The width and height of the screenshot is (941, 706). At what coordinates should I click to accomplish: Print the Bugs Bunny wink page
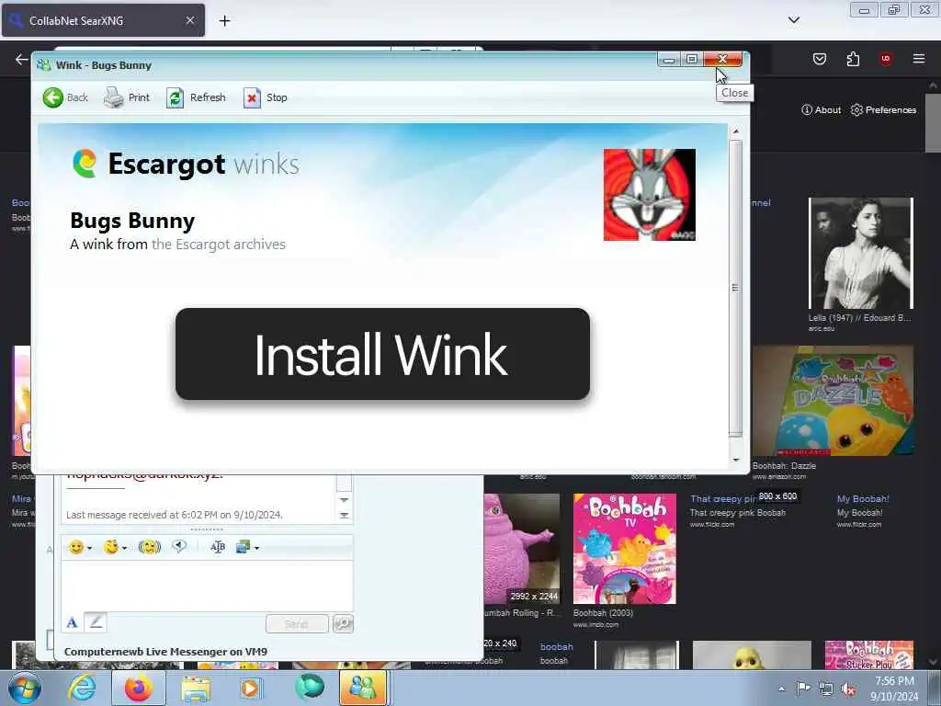point(127,97)
